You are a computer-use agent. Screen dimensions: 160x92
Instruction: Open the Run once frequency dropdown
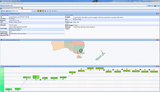coord(23,11)
